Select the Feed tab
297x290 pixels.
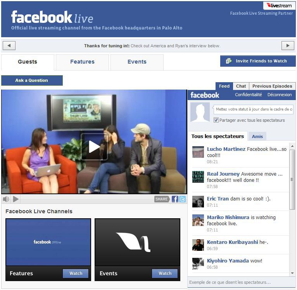(224, 86)
